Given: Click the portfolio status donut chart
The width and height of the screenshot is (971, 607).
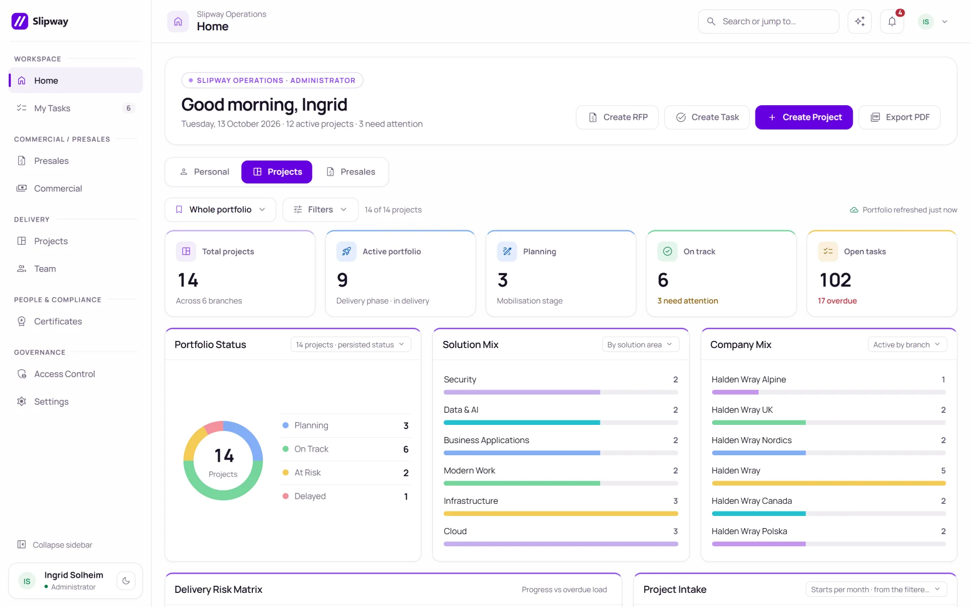Looking at the screenshot, I should pyautogui.click(x=223, y=460).
